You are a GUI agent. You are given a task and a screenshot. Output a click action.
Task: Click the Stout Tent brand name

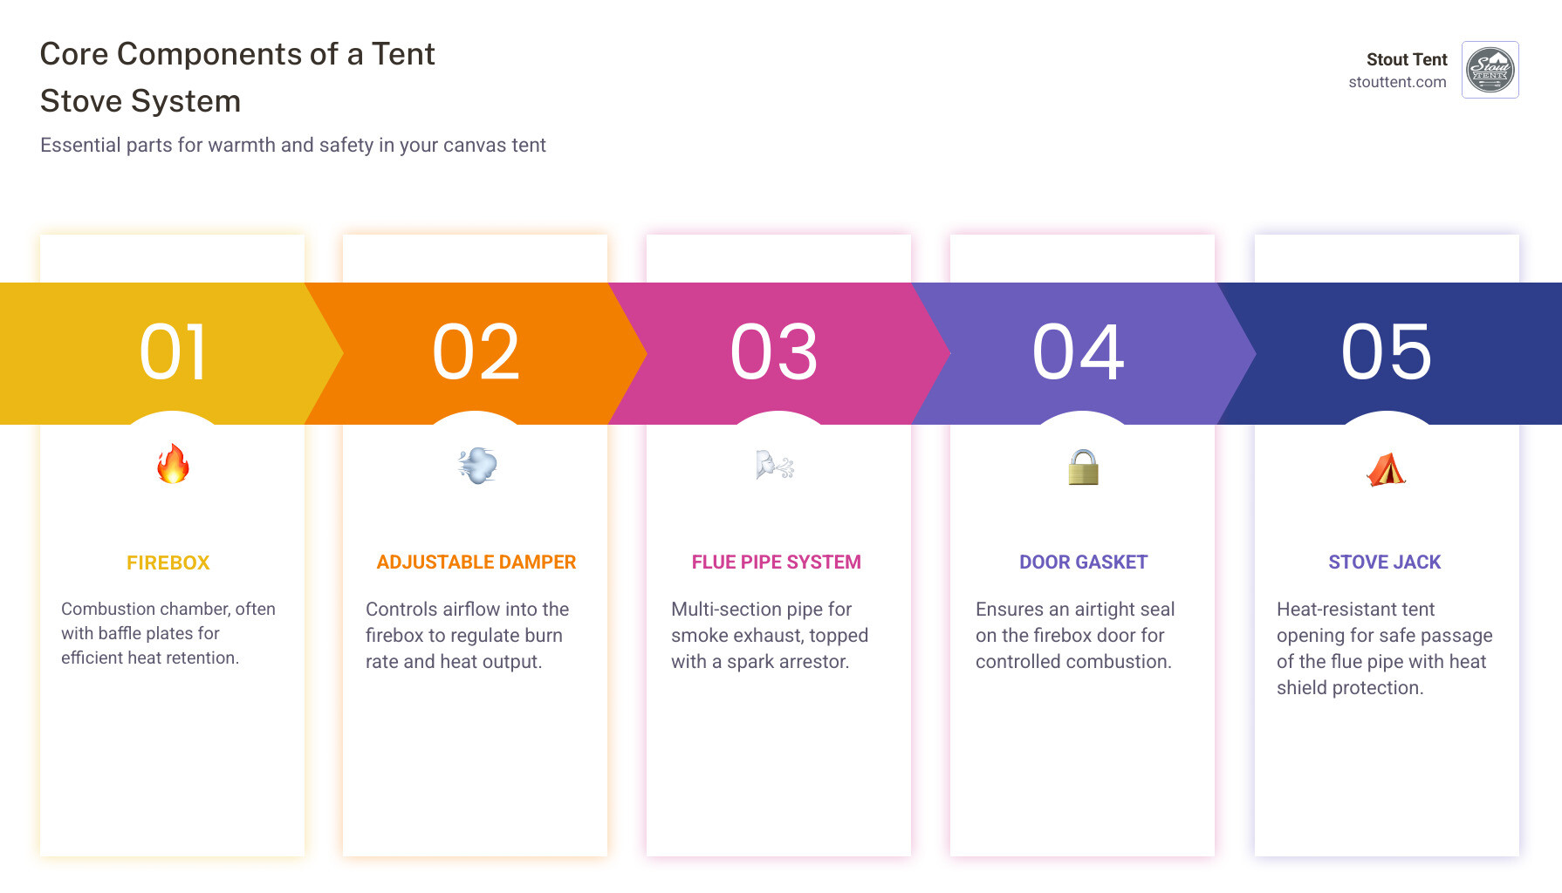click(x=1406, y=59)
